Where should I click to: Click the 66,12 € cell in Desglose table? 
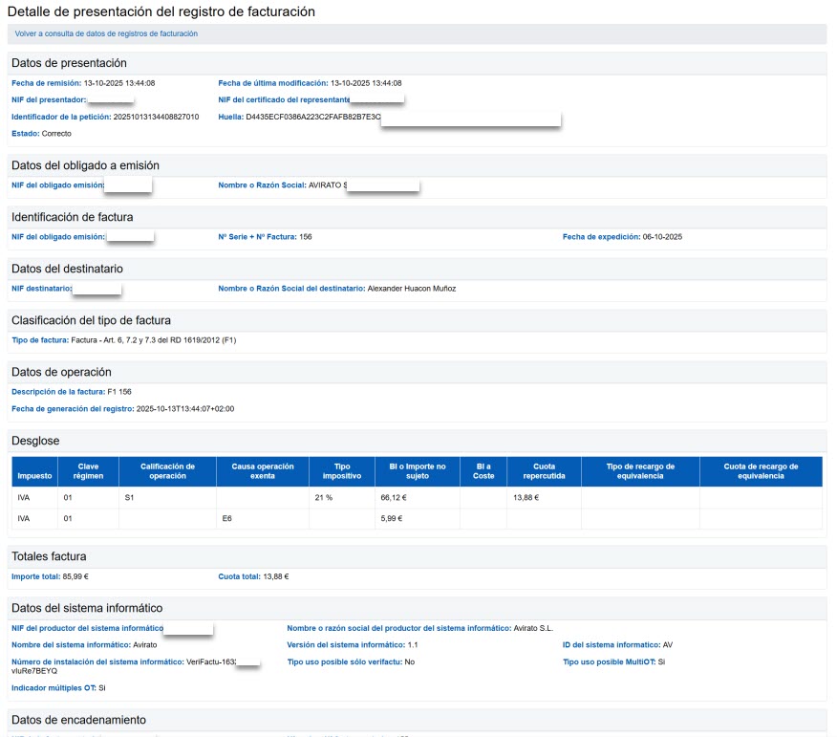[x=395, y=498]
